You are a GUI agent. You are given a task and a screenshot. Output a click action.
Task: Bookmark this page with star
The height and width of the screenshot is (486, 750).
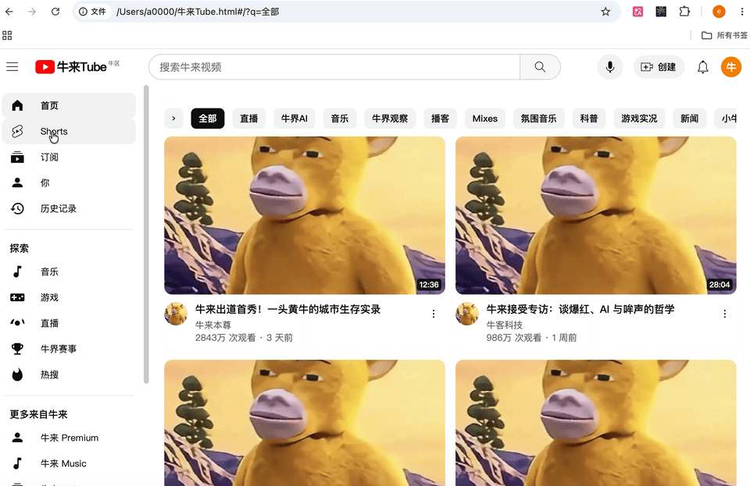[x=605, y=12]
